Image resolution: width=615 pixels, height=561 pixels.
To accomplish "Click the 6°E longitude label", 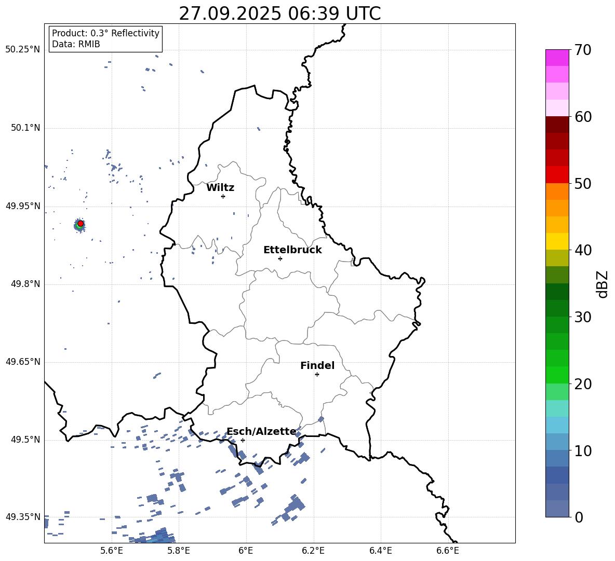I will 246,551.
